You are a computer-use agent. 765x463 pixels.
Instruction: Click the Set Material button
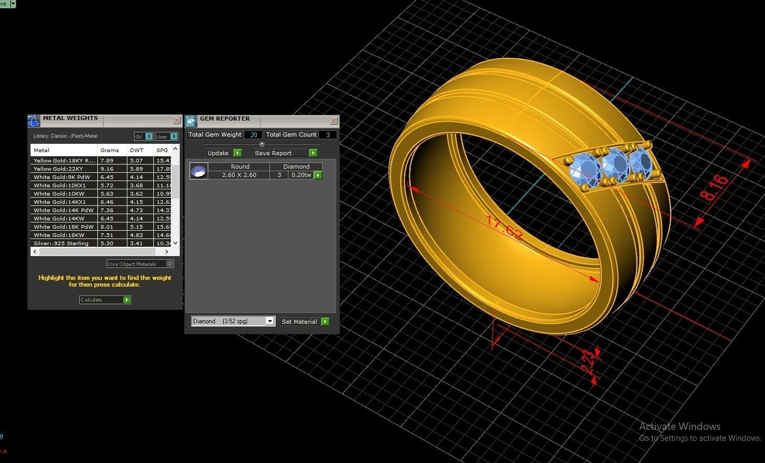(x=305, y=321)
